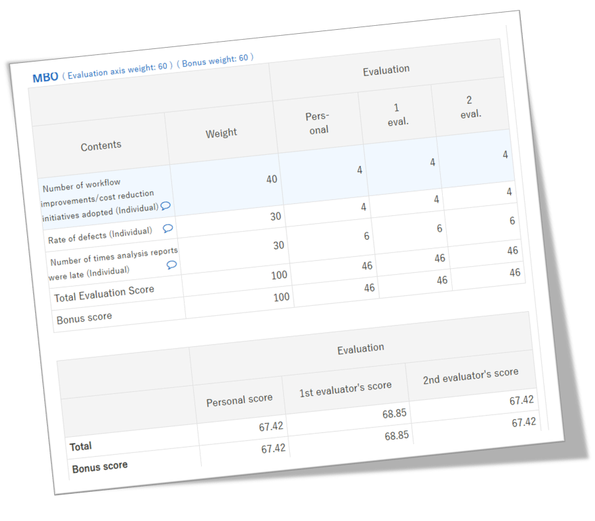Select the Weight column header
Viewport: 595px width, 521px height.
[221, 133]
